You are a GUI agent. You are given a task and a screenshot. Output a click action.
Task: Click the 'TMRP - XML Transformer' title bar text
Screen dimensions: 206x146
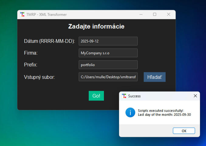point(46,15)
